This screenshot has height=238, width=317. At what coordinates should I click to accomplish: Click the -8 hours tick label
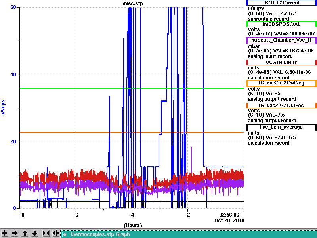click(22, 215)
